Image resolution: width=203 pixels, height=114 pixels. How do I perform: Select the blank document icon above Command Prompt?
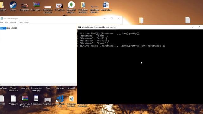click(187, 20)
